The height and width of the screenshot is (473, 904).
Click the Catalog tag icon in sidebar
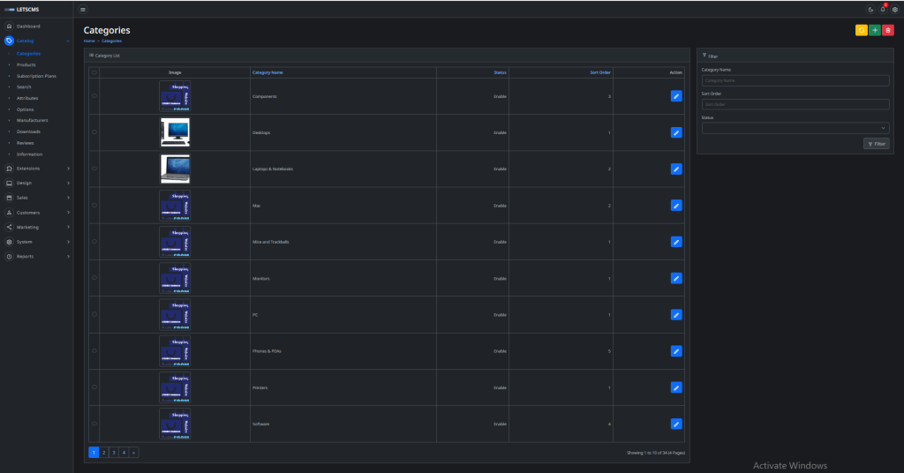(9, 41)
